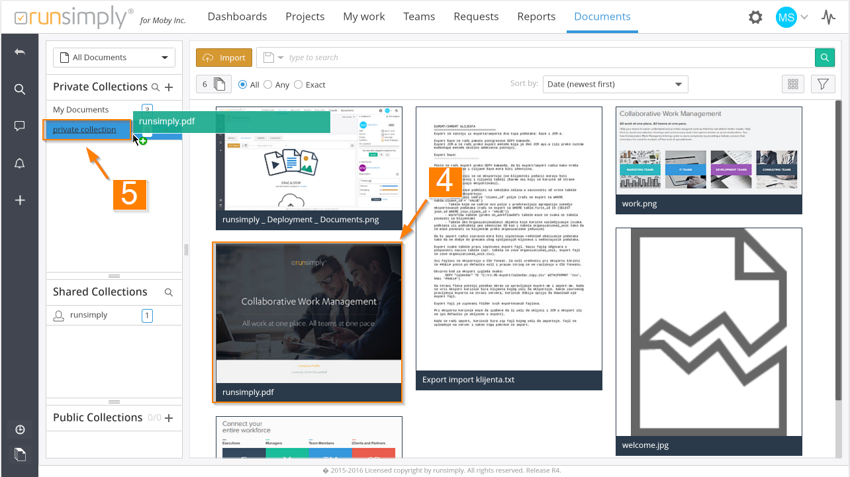The image size is (850, 477).
Task: Open the Reports tab
Action: tap(536, 17)
